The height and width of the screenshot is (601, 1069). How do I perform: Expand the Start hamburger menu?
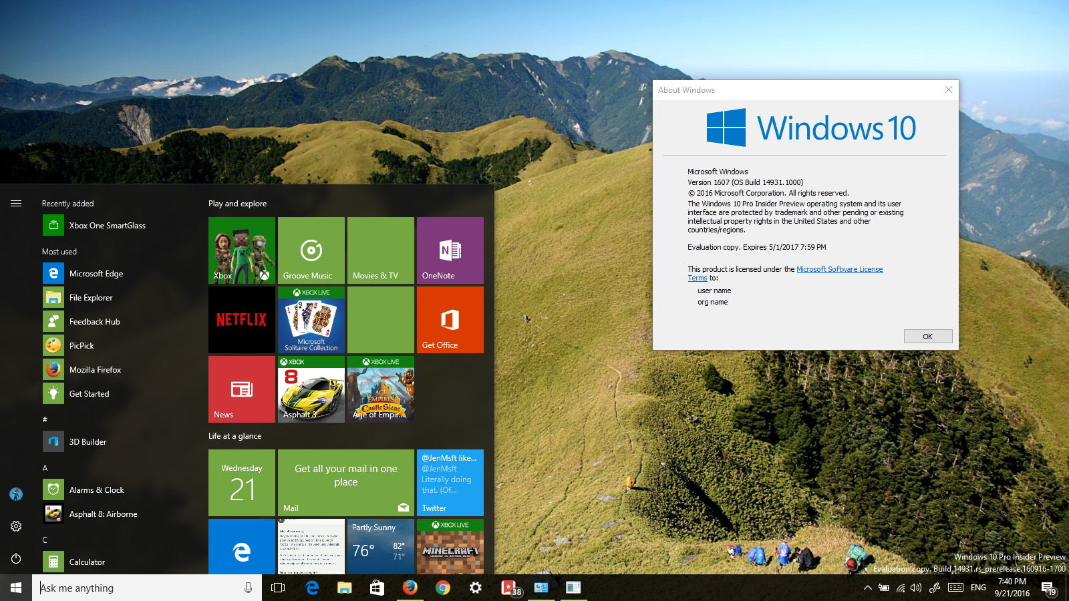tap(16, 204)
